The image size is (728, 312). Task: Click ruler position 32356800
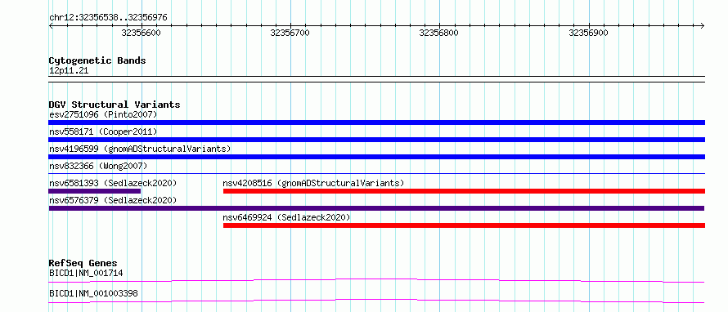[x=438, y=33]
